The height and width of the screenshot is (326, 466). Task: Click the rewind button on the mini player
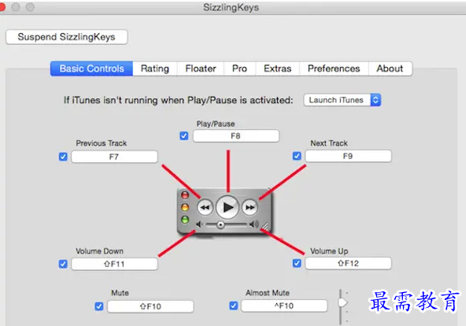coord(205,207)
